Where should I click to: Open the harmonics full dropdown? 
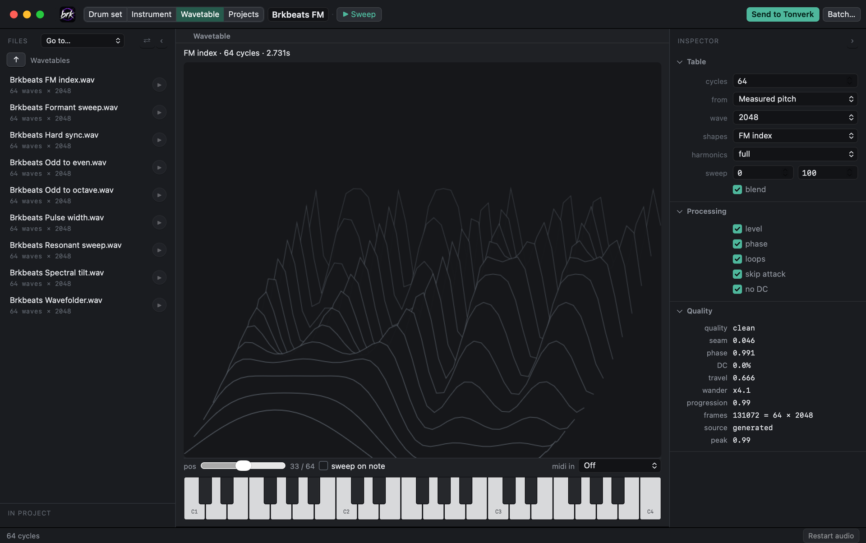[x=795, y=154]
